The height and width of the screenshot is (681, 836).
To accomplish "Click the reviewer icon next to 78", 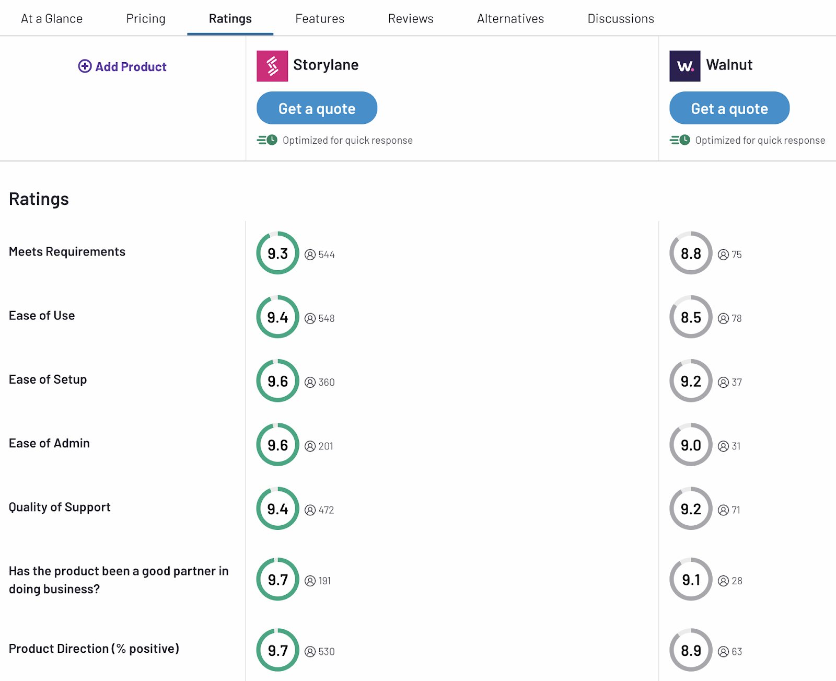I will coord(724,318).
